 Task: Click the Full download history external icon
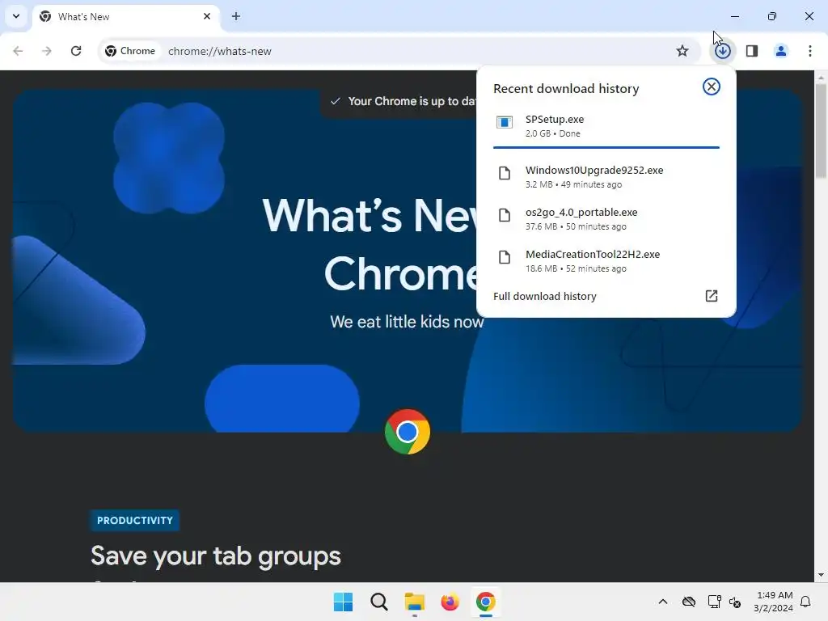712,296
